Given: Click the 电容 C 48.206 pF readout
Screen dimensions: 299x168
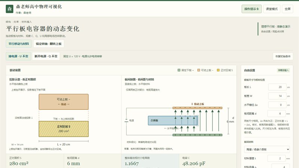Looking at the screenshot, I should coord(208,161).
